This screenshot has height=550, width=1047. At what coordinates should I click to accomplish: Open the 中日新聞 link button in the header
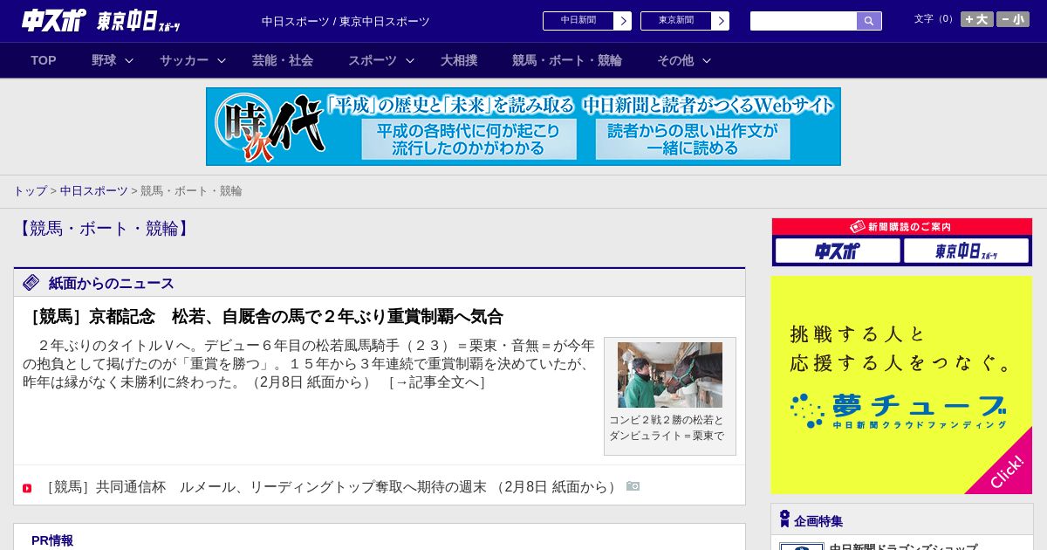pyautogui.click(x=578, y=21)
